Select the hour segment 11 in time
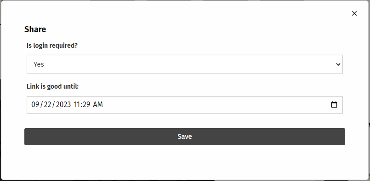 pos(77,105)
